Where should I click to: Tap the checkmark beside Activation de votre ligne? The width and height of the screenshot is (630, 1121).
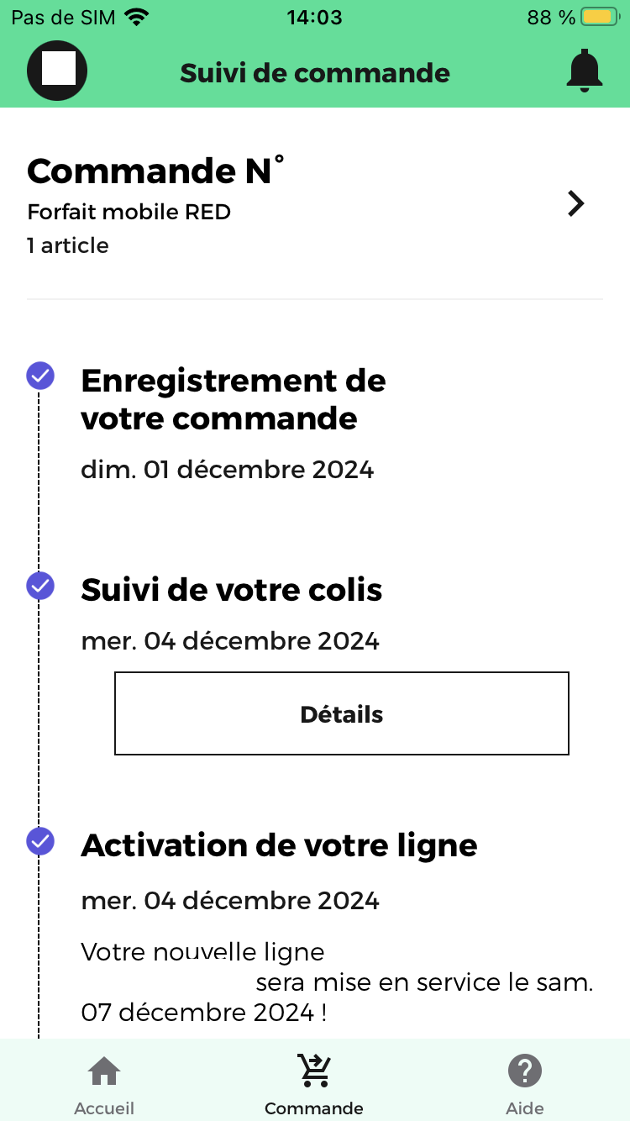(40, 840)
